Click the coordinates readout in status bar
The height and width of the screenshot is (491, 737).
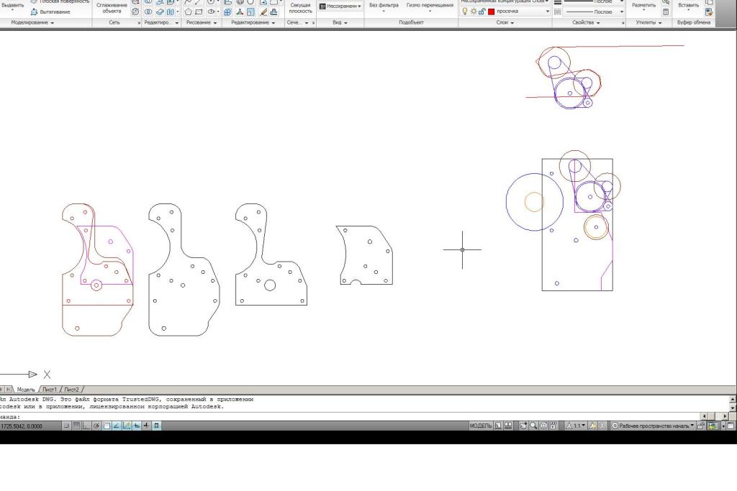pyautogui.click(x=22, y=426)
